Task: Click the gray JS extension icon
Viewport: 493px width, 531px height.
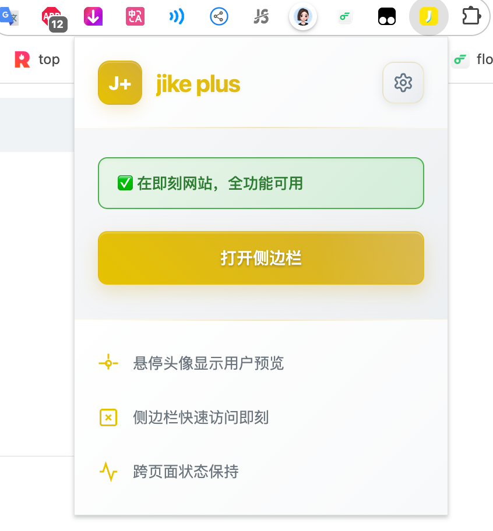Action: pos(261,16)
